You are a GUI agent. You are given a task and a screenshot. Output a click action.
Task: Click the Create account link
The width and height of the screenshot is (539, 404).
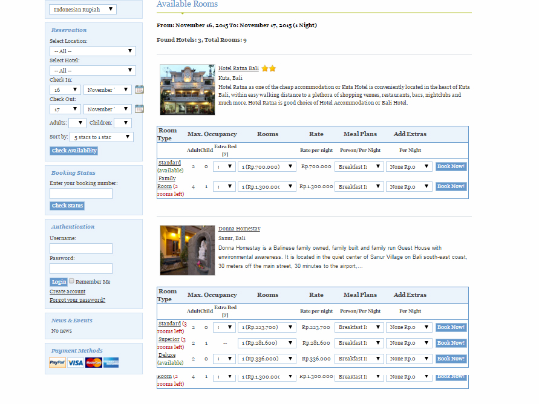point(68,292)
